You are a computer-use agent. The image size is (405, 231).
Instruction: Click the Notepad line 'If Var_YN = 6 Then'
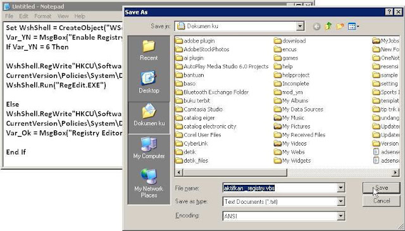37,47
